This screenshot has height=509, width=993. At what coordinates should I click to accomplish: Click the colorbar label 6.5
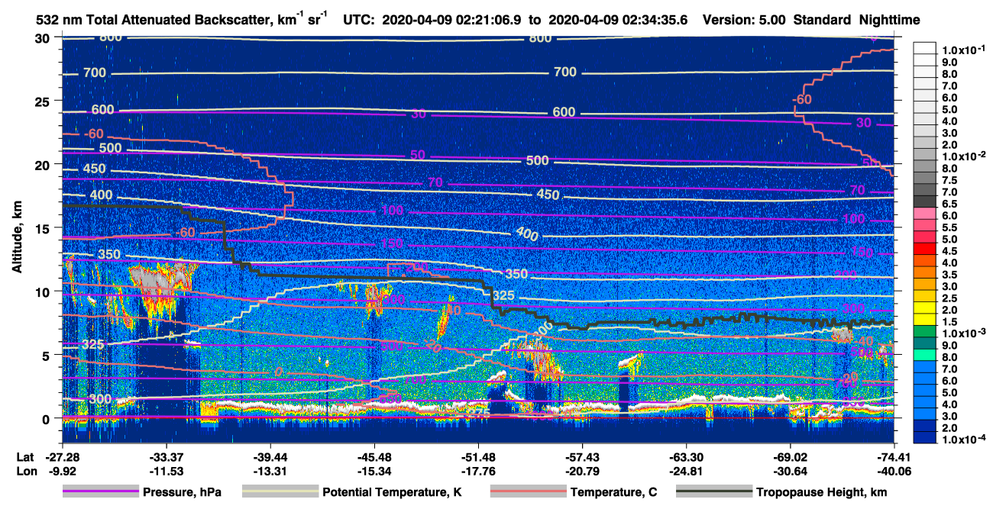point(950,204)
